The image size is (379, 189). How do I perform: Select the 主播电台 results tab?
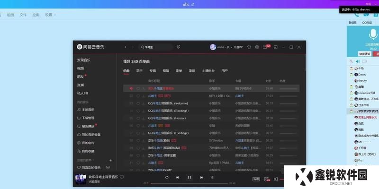click(208, 70)
